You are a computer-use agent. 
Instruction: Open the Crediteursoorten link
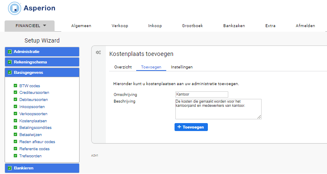pyautogui.click(x=34, y=93)
